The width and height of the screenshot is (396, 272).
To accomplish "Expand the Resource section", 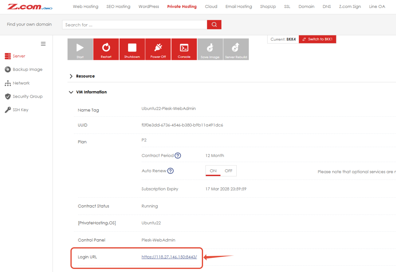I will click(x=82, y=76).
